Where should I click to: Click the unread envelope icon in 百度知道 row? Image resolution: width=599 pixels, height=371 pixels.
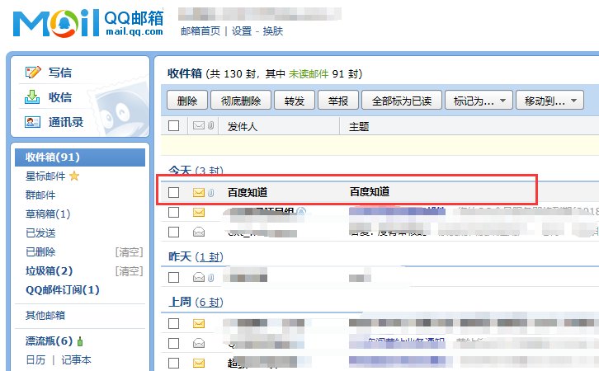click(199, 192)
